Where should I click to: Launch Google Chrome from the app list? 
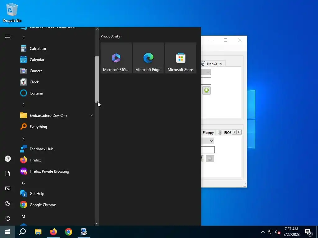tap(57, 205)
